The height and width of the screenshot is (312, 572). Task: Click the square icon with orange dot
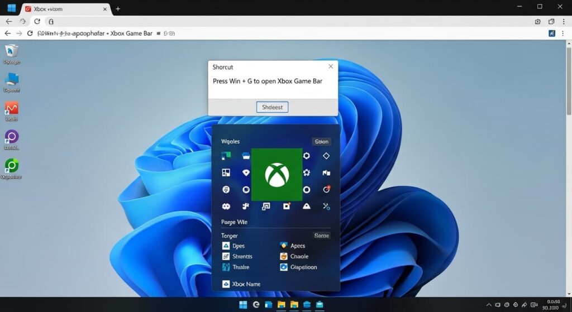pyautogui.click(x=287, y=207)
